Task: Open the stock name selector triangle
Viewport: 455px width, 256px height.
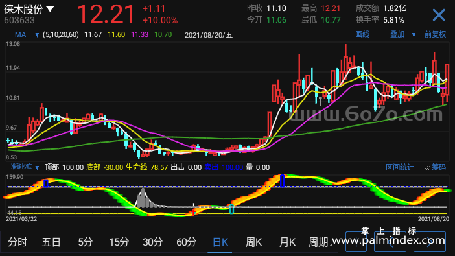Action: (50, 9)
